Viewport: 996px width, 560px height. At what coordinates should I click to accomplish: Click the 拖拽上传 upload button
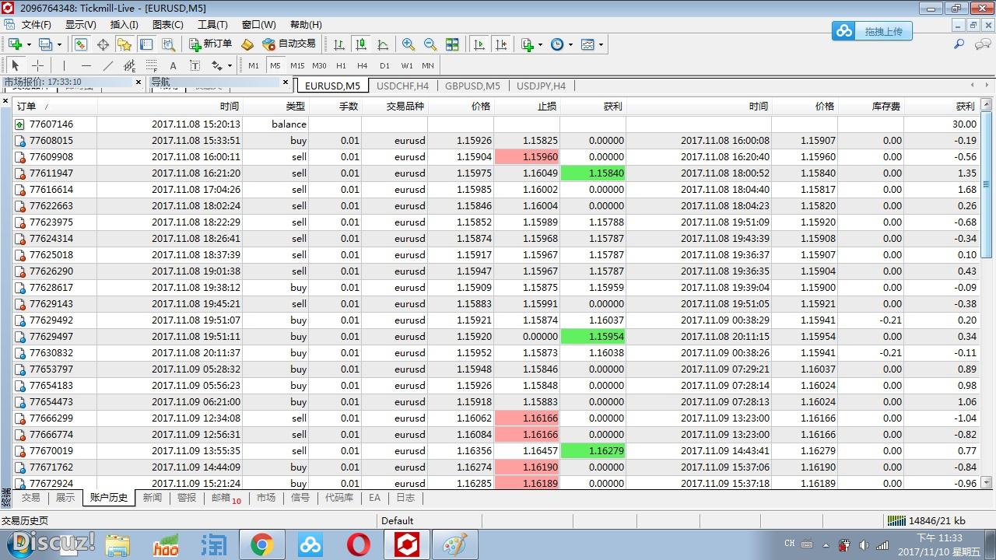coord(871,31)
